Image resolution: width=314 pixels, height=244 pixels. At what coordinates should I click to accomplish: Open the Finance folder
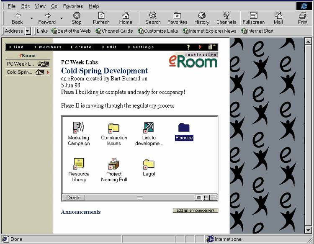[x=184, y=128]
